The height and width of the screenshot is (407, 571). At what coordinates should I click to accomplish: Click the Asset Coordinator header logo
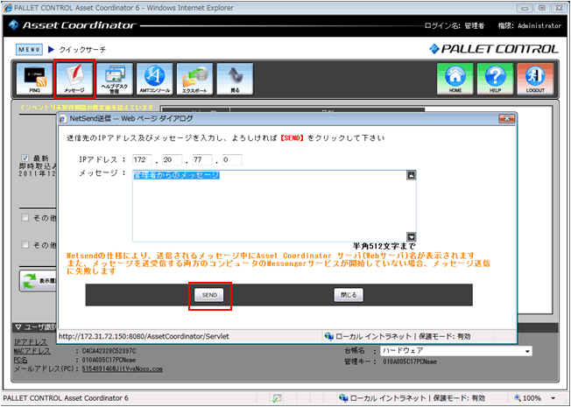[x=72, y=25]
